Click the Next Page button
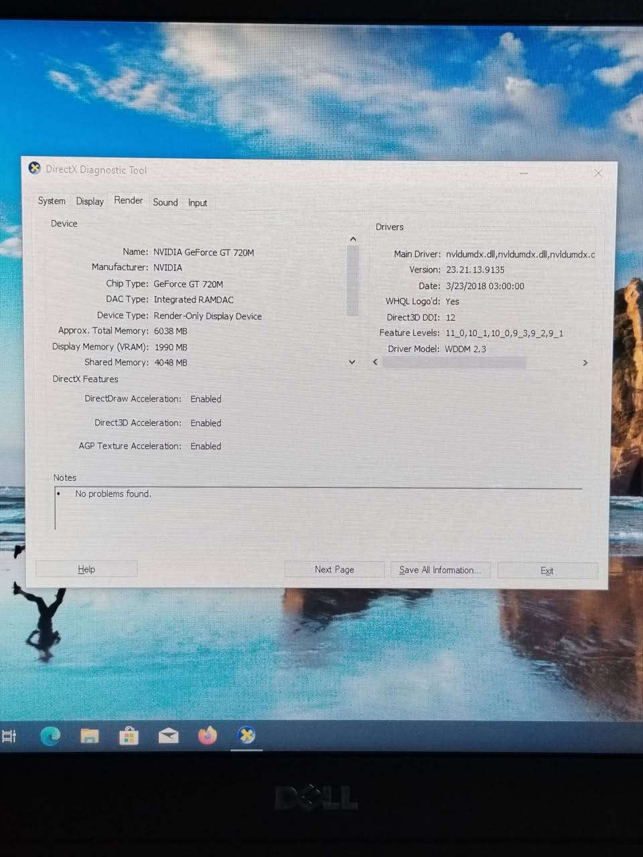The width and height of the screenshot is (643, 857). pos(334,569)
